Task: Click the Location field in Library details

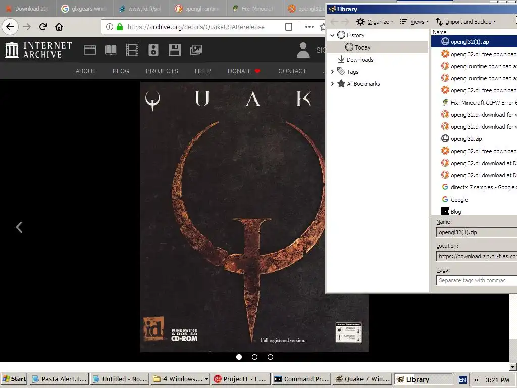Action: (x=477, y=256)
